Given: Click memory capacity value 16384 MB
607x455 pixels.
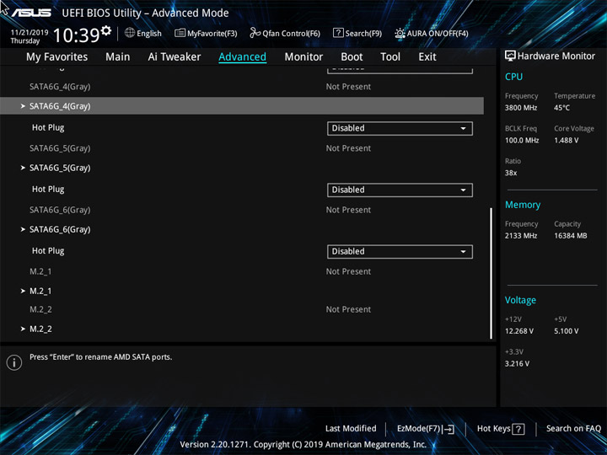Looking at the screenshot, I should tap(570, 236).
